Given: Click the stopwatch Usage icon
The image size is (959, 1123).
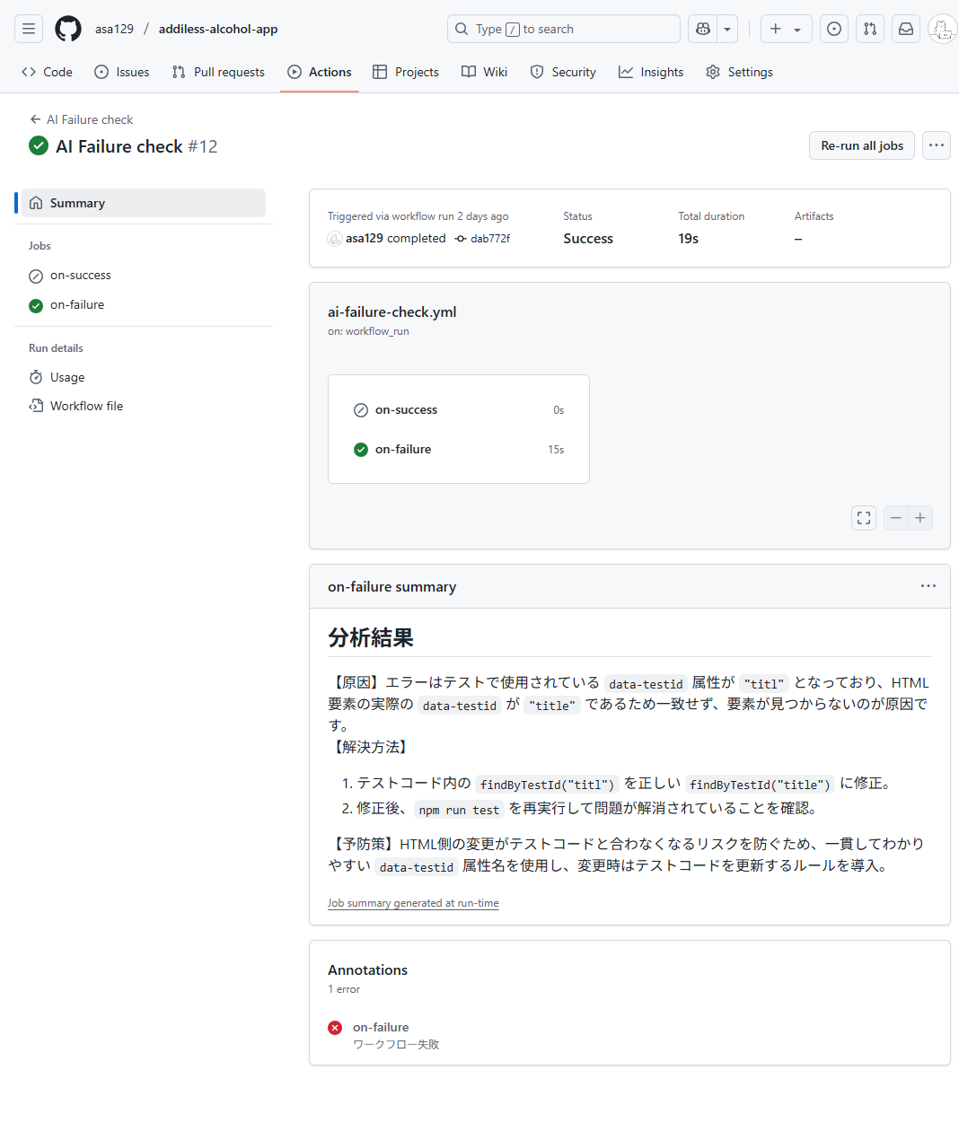Looking at the screenshot, I should point(36,377).
